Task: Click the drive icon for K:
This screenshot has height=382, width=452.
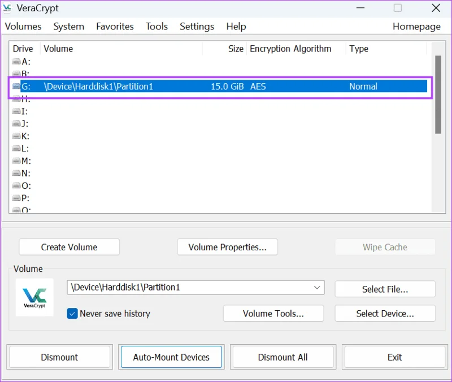Action: click(16, 136)
